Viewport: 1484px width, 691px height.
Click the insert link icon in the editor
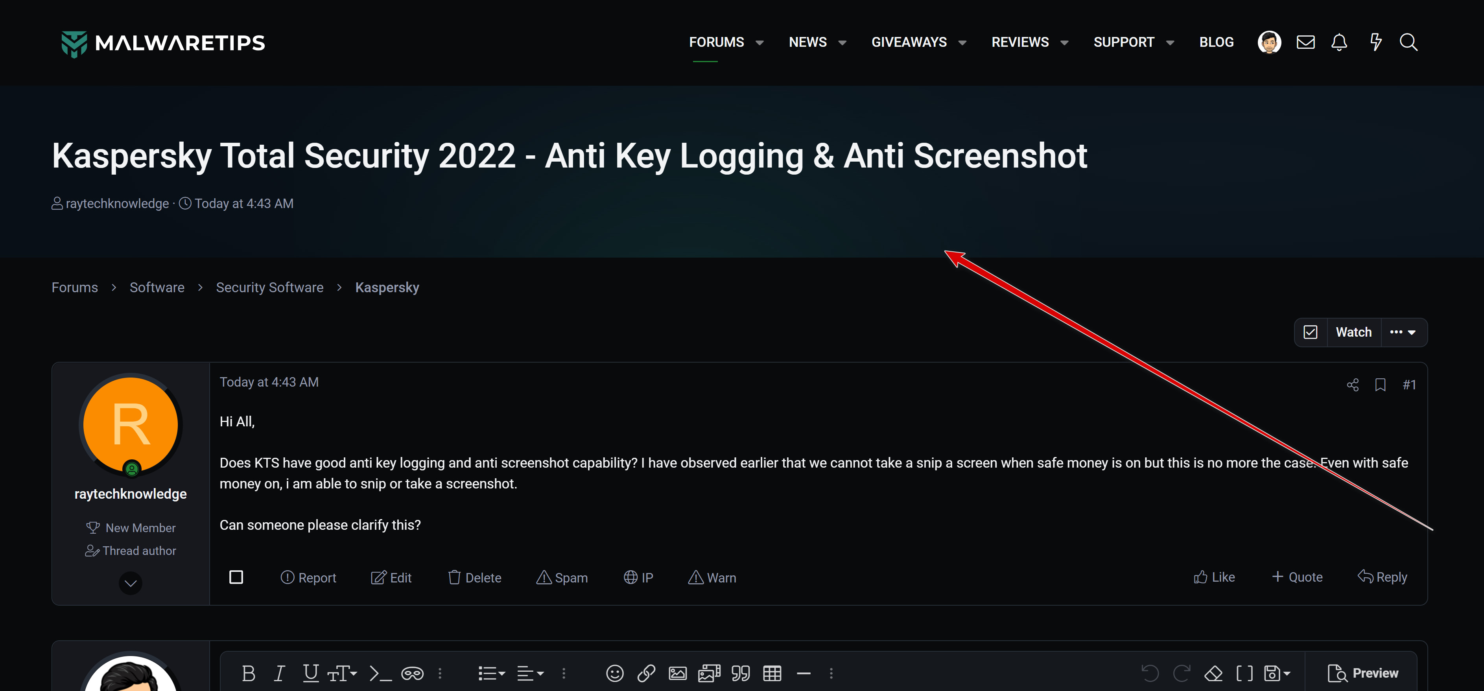click(x=646, y=673)
